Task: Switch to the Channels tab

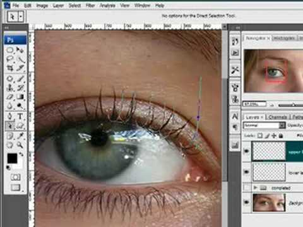Action: coord(278,117)
